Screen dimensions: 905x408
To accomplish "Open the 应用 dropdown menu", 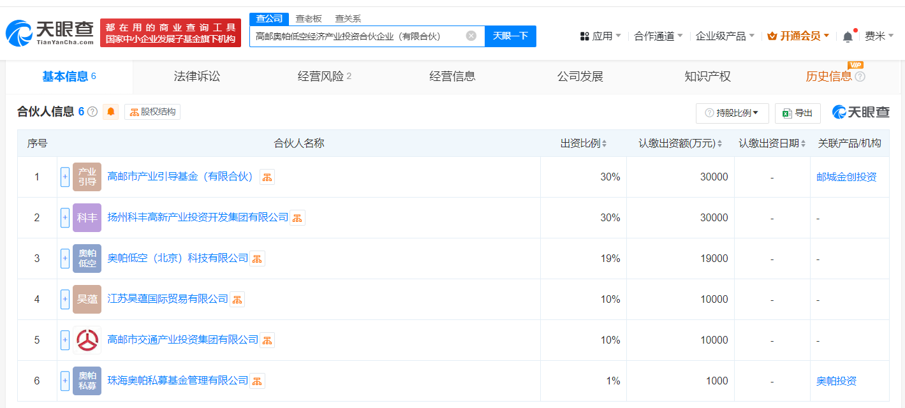I will pyautogui.click(x=600, y=36).
